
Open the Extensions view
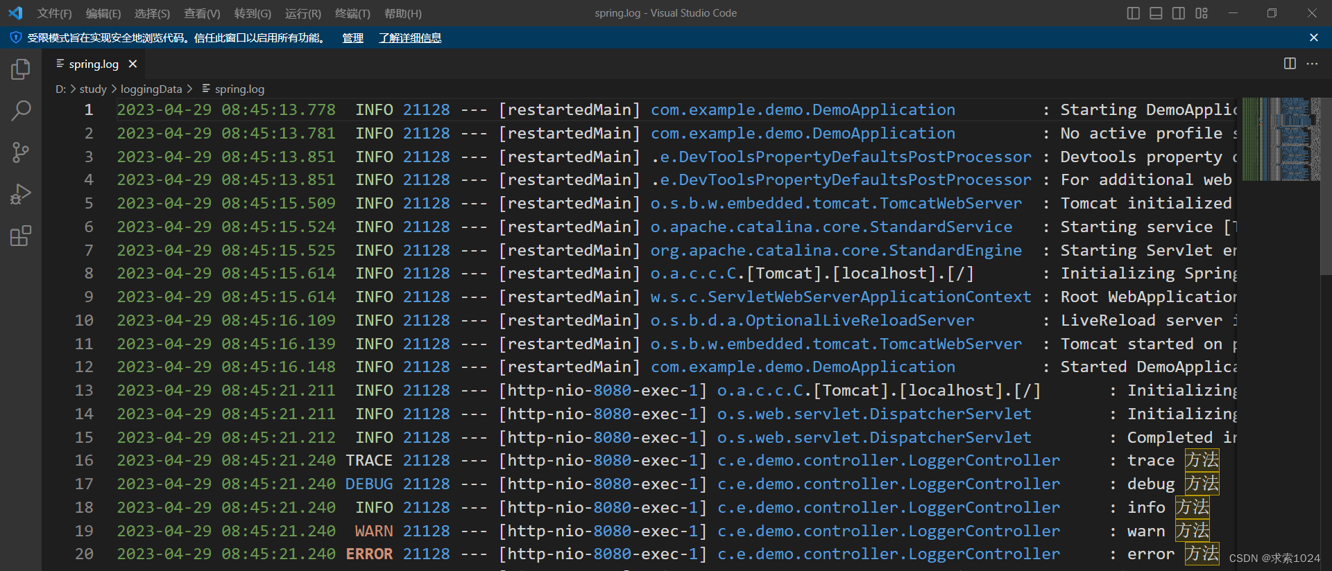(21, 236)
